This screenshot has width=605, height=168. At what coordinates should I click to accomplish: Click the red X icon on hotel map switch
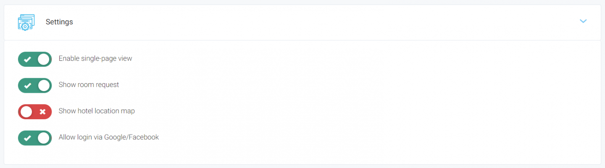42,112
